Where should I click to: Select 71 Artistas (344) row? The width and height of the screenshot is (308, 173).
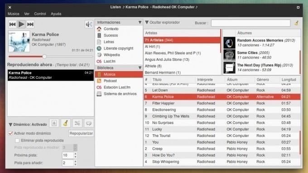point(182,40)
